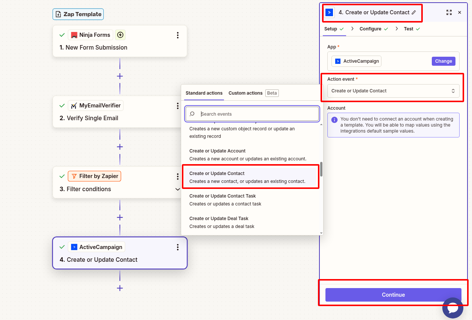
Task: Switch to the Test tab
Action: tap(409, 29)
